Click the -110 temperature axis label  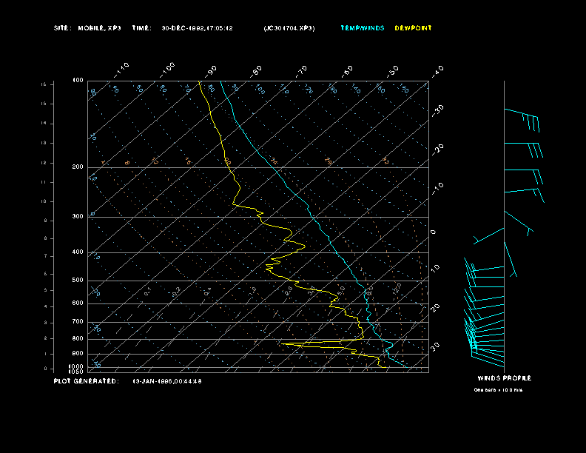tap(121, 70)
